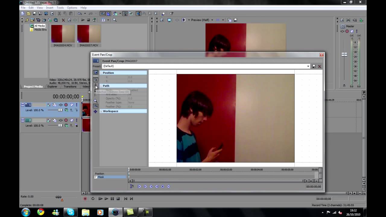The width and height of the screenshot is (386, 217).
Task: Open Video Preview external monitor icon
Action: [x=169, y=20]
